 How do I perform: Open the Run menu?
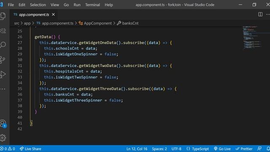pyautogui.click(x=77, y=5)
